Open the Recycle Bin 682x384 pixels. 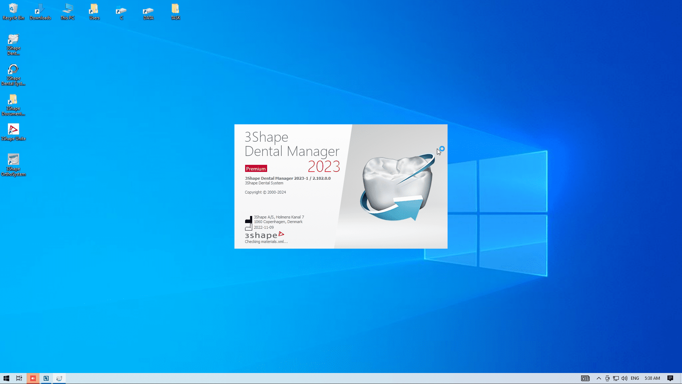[x=13, y=11]
